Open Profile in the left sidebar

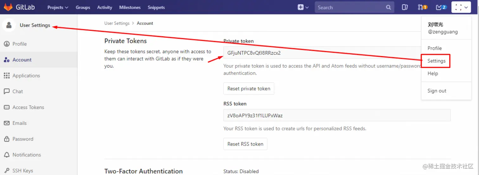20,44
